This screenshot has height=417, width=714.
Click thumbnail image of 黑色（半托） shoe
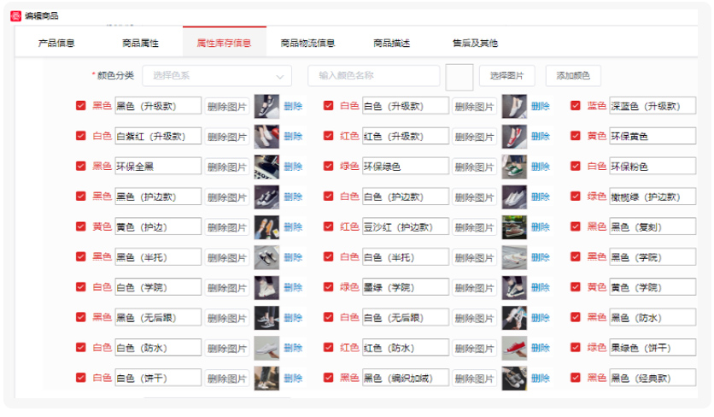(x=266, y=257)
